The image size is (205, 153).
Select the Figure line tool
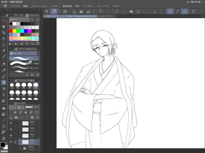(4, 120)
